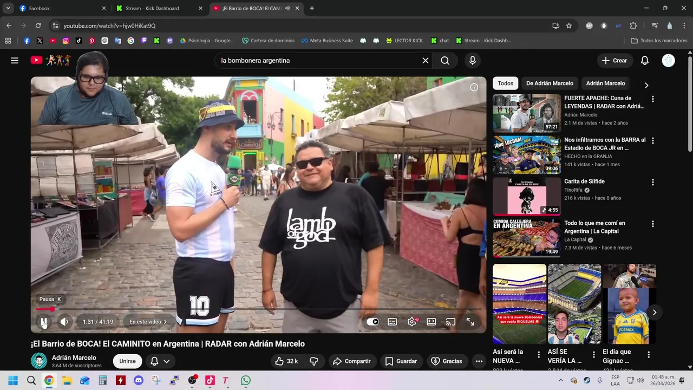
Task: Open options for 'Todo lo que me comí'
Action: pyautogui.click(x=653, y=224)
